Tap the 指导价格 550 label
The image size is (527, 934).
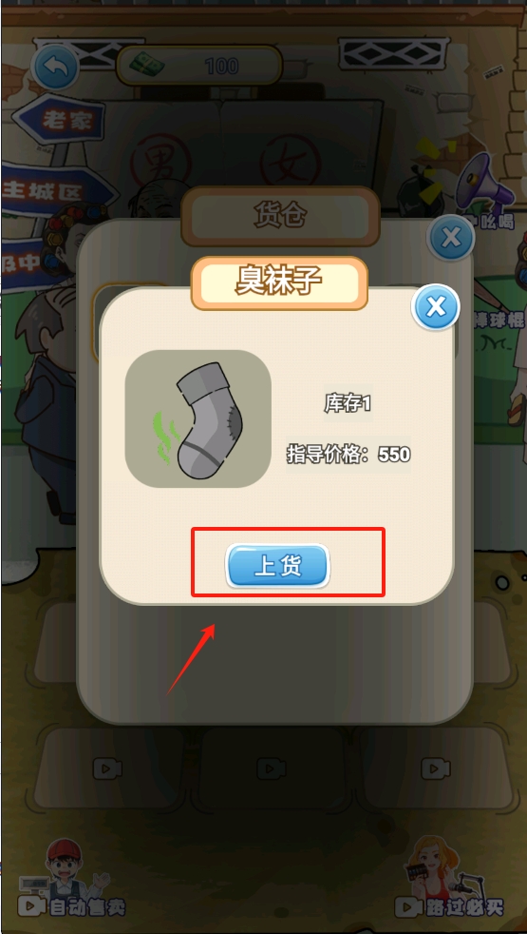(348, 455)
